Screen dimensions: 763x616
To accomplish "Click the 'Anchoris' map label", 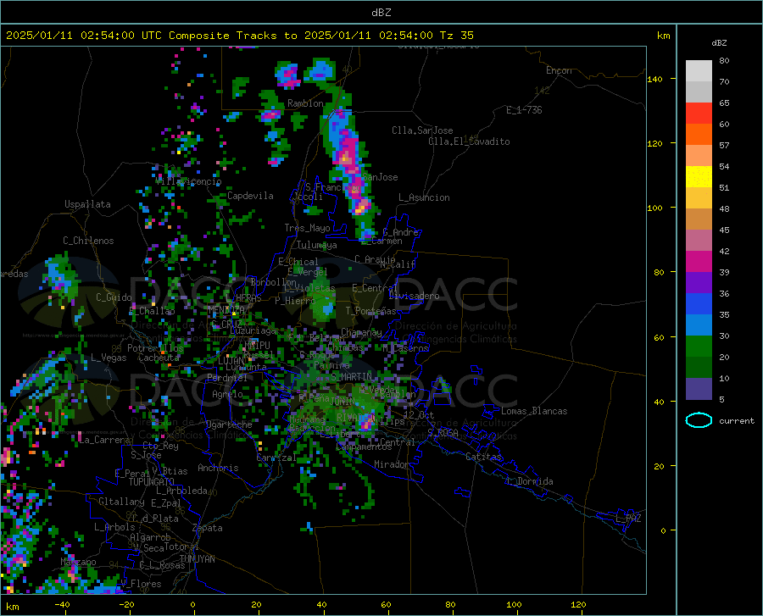I will [218, 468].
